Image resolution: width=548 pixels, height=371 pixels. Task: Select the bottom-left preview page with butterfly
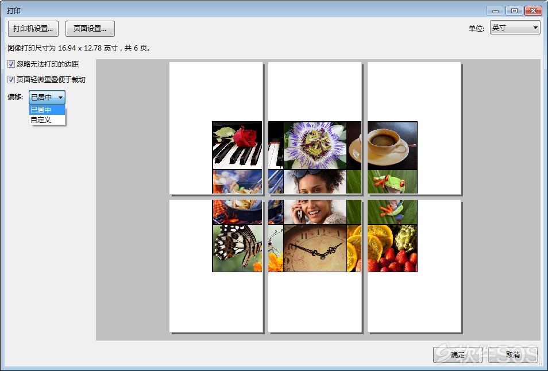click(x=216, y=266)
